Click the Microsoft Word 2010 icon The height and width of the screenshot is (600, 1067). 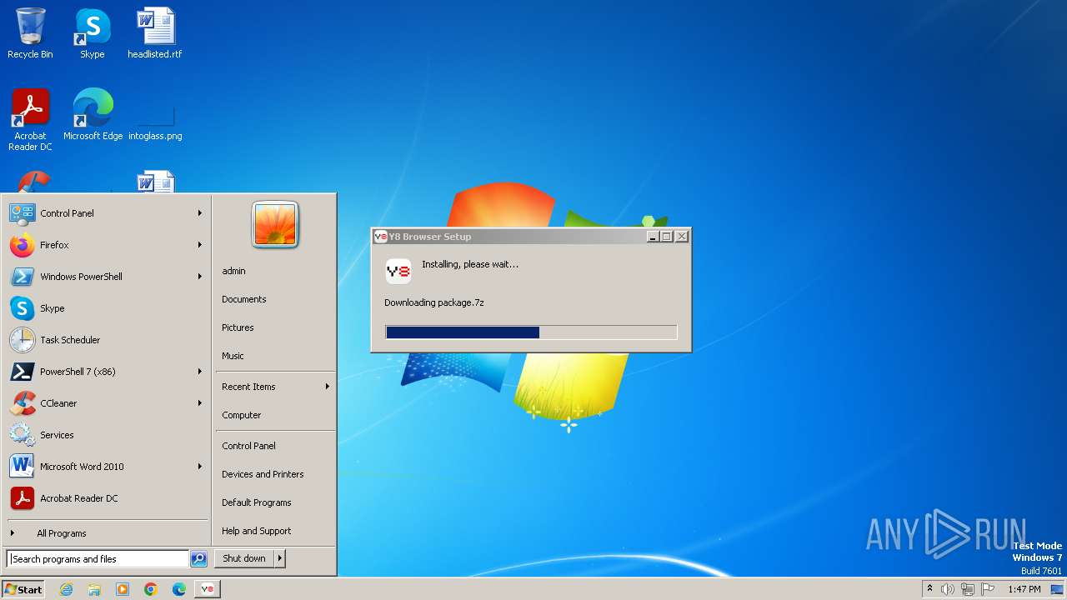point(23,467)
